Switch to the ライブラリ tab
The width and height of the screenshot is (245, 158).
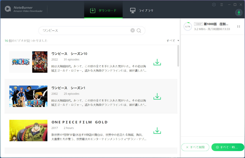click(141, 10)
